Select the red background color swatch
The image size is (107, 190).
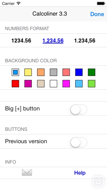(x=15, y=84)
